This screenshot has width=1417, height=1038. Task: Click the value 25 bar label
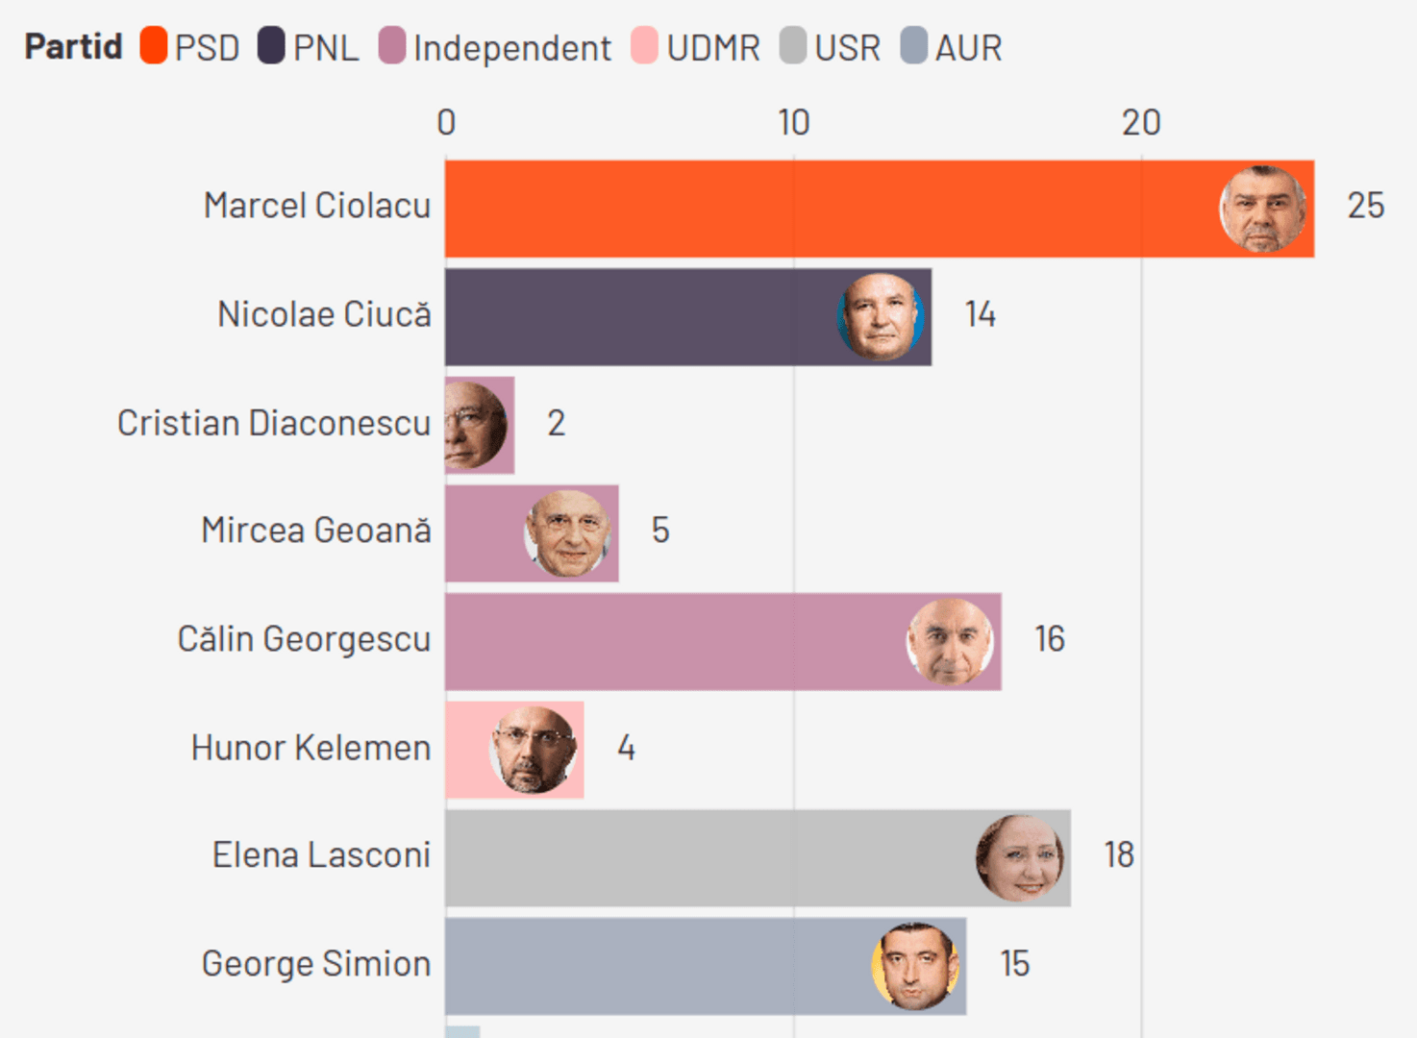pos(1365,206)
